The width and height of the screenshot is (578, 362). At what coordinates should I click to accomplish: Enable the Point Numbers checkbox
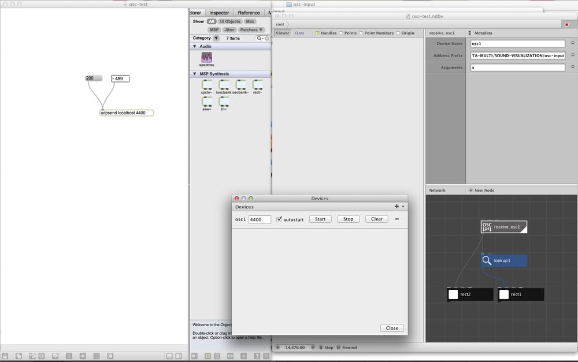(361, 33)
